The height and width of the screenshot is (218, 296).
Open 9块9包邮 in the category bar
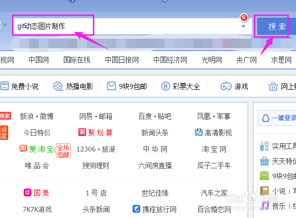pyautogui.click(x=133, y=86)
